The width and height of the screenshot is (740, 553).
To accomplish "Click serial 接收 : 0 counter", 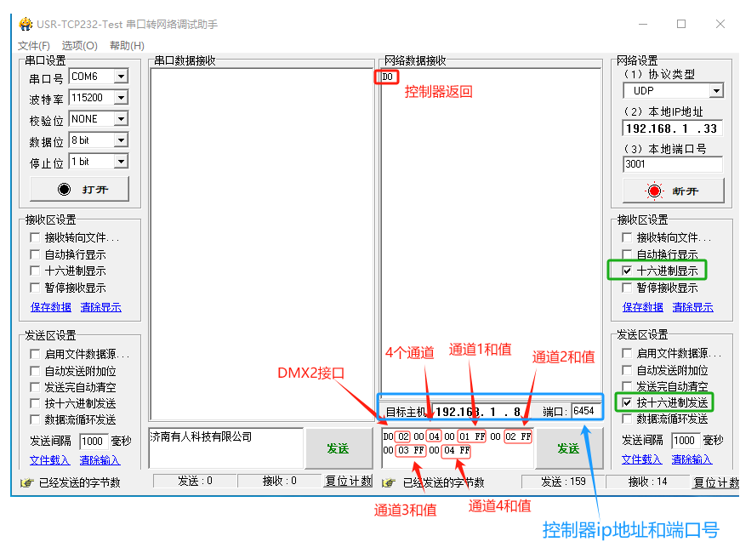I will pyautogui.click(x=279, y=481).
